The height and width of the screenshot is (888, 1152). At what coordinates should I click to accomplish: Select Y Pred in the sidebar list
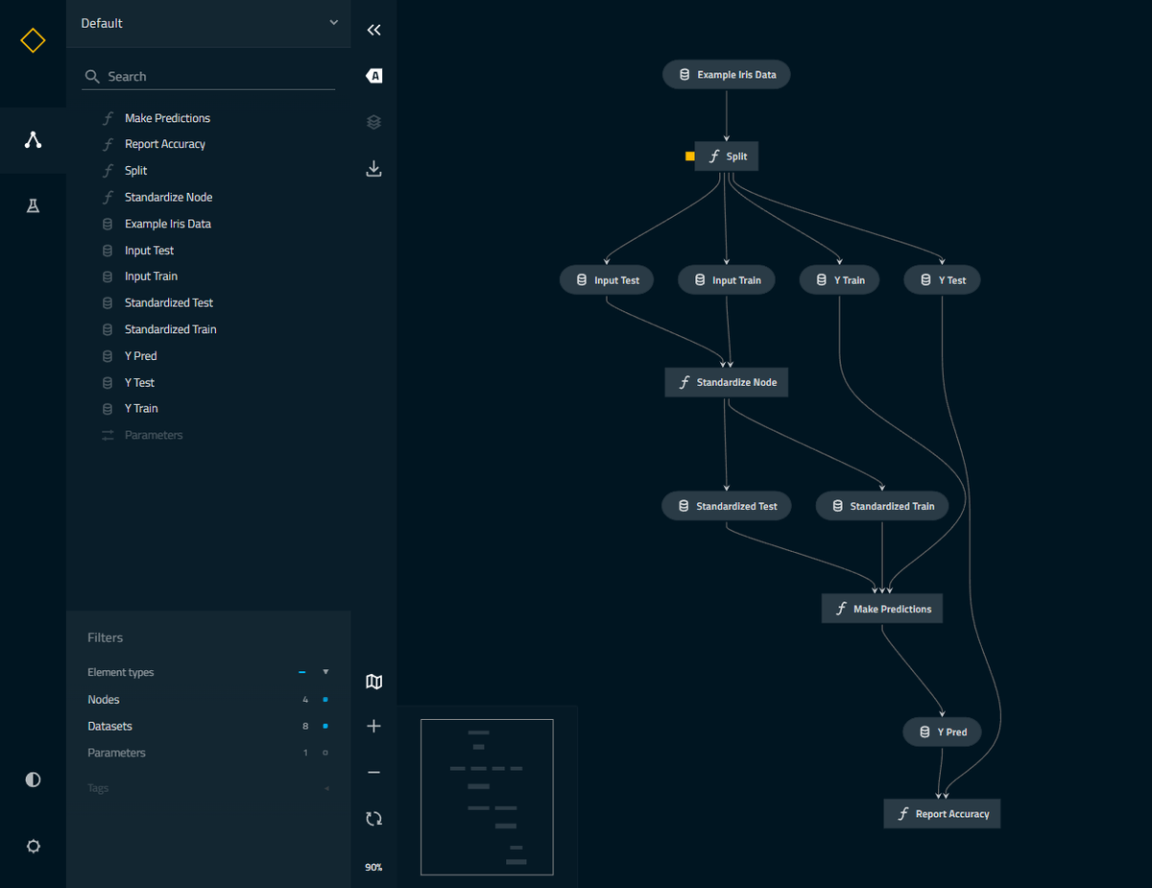[140, 356]
